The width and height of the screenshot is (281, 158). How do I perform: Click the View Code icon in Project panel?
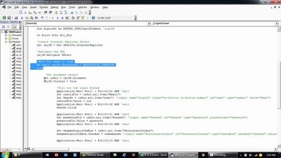click(3, 27)
